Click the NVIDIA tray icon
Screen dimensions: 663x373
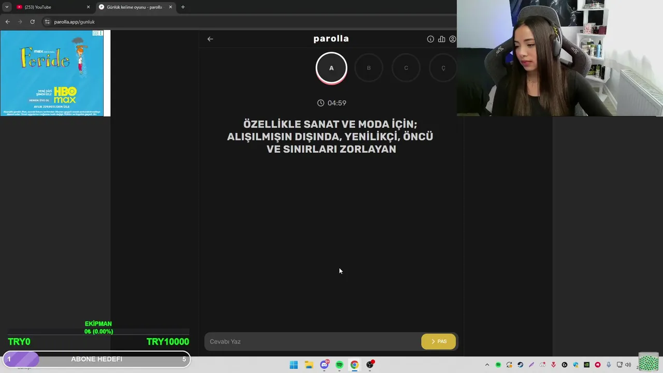point(586,365)
